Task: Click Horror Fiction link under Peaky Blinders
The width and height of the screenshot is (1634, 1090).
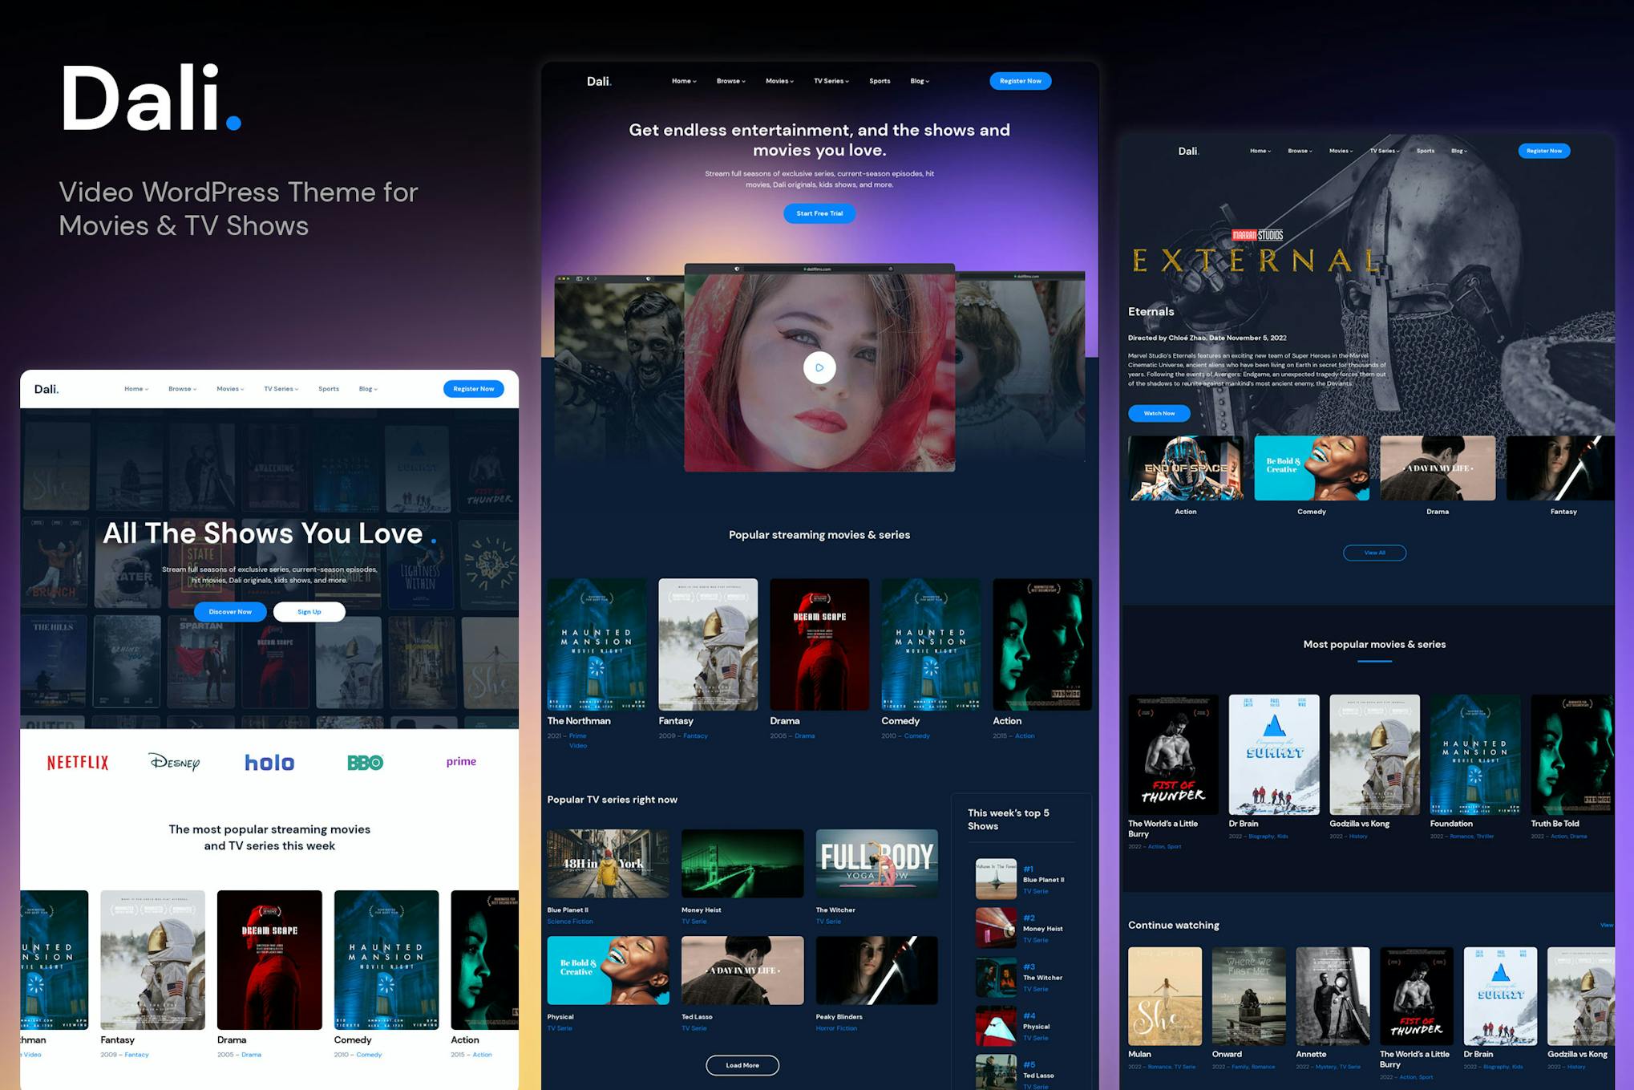Action: point(836,1028)
